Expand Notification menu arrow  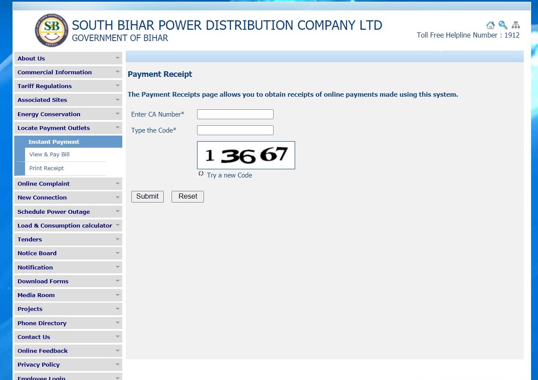point(118,267)
